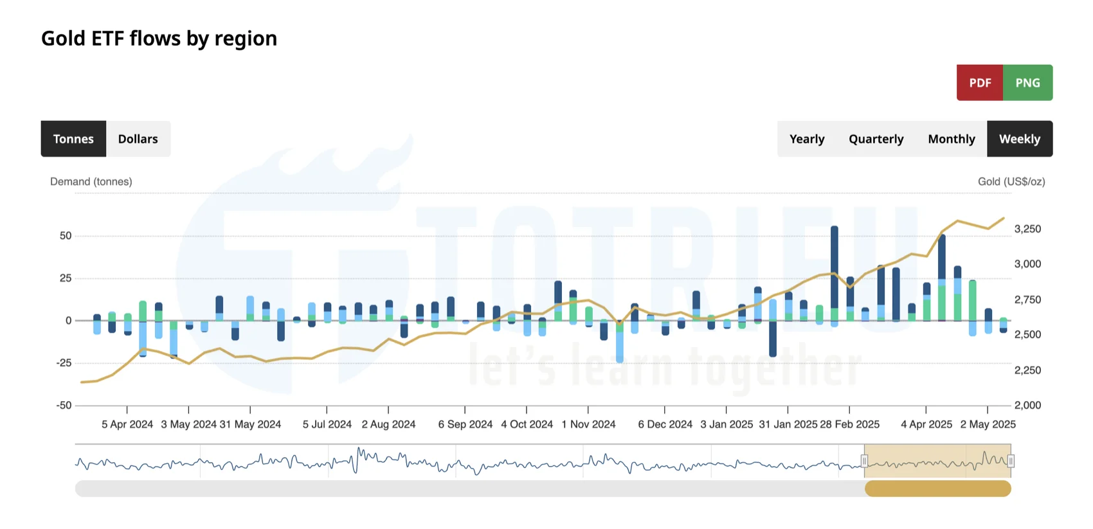Download the chart as PDF

click(979, 83)
